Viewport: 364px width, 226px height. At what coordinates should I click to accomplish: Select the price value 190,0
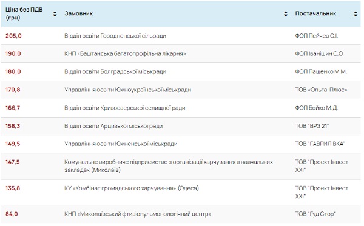click(x=13, y=53)
